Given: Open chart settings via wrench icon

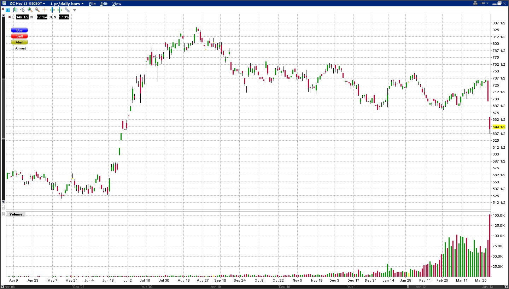Looking at the screenshot, I should [67, 10].
